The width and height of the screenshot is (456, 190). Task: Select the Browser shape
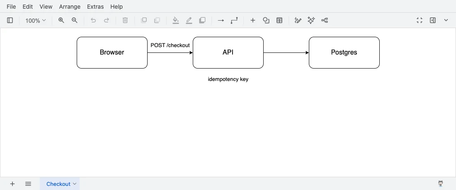112,53
